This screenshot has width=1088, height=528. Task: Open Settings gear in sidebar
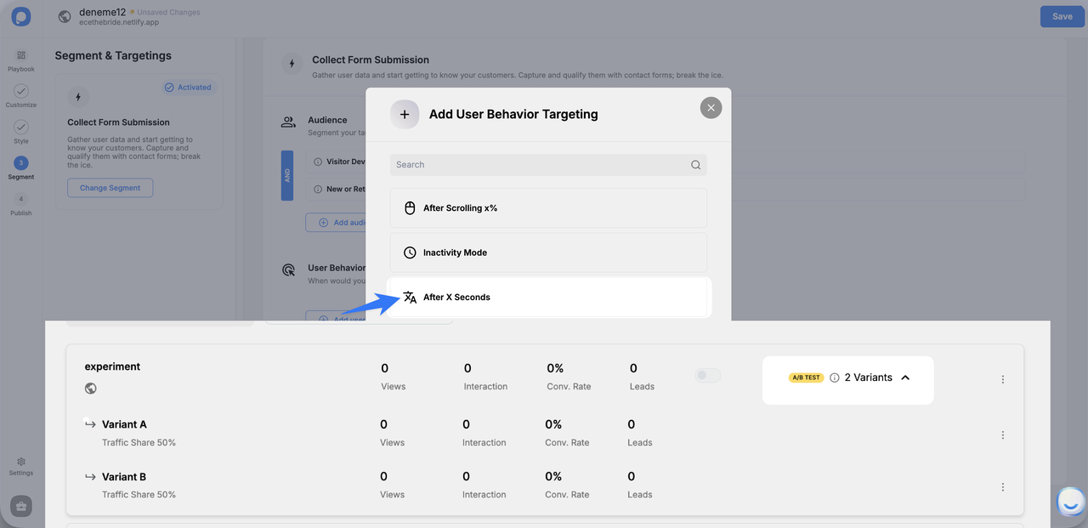tap(21, 466)
